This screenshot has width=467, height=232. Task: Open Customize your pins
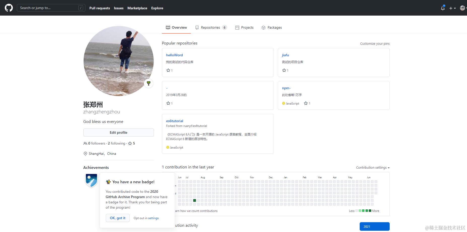point(375,43)
